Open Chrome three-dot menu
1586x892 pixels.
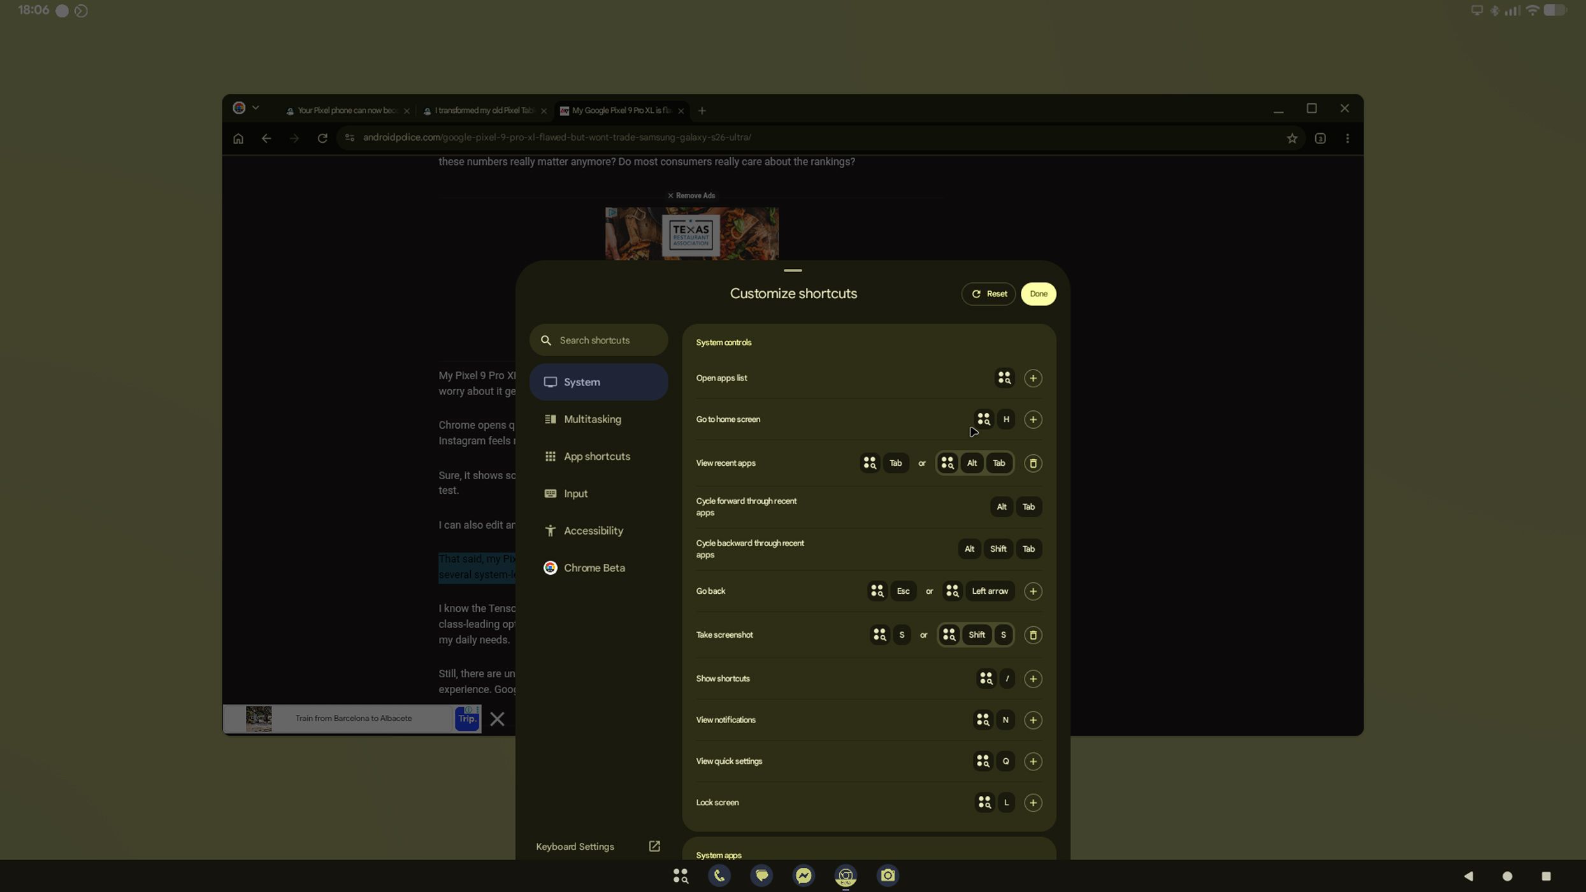(1346, 138)
